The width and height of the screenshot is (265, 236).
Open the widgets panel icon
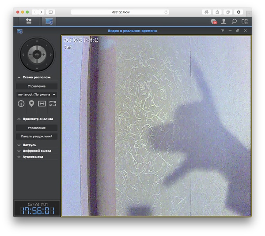(244, 21)
